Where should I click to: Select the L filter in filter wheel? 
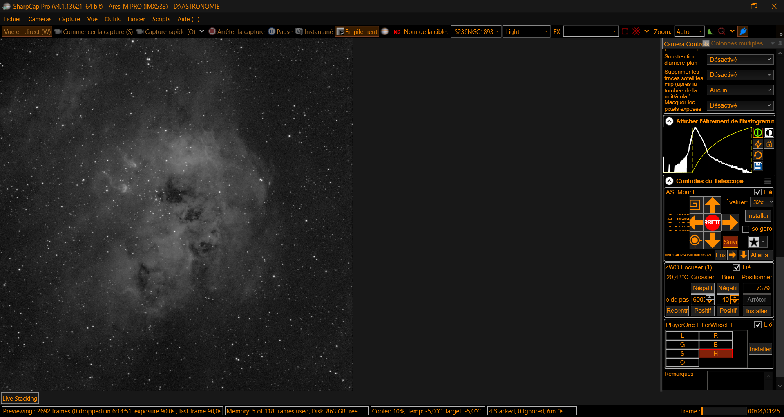682,336
